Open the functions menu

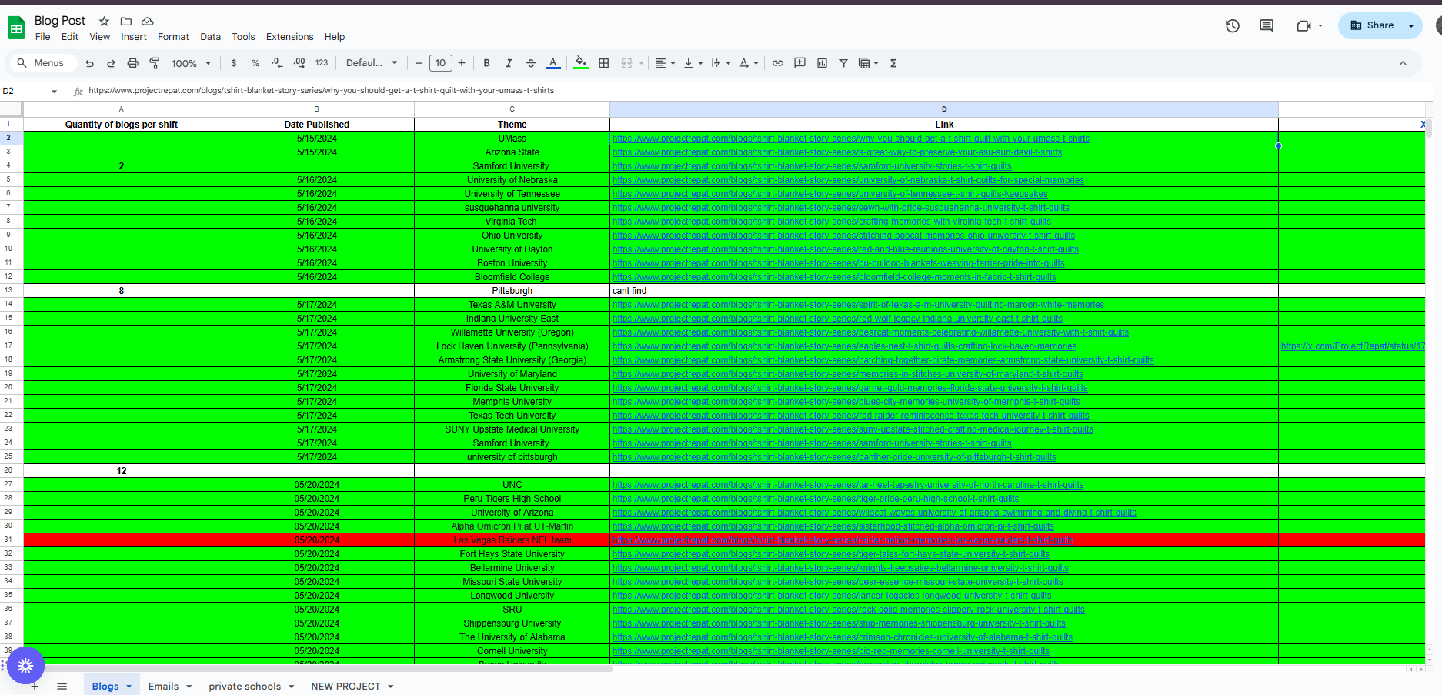point(893,63)
